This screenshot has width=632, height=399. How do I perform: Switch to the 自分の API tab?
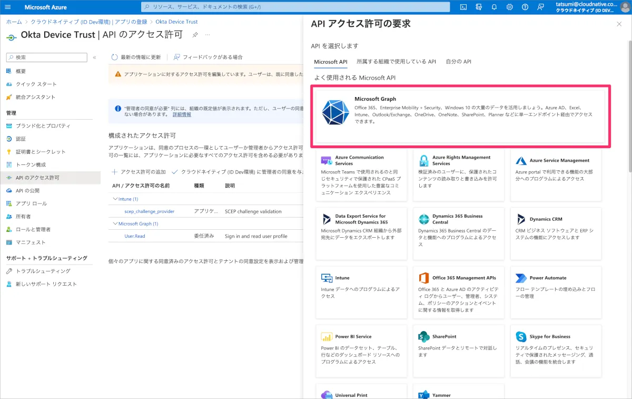458,62
